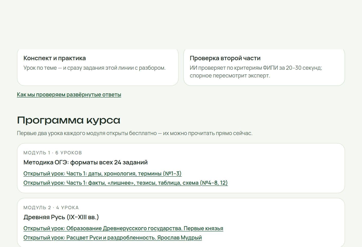Viewport: 362px width, 247px height.
Task: Click the "МОДУЛЬ 1 · 6 УРОКОВ" label
Action: point(53,153)
